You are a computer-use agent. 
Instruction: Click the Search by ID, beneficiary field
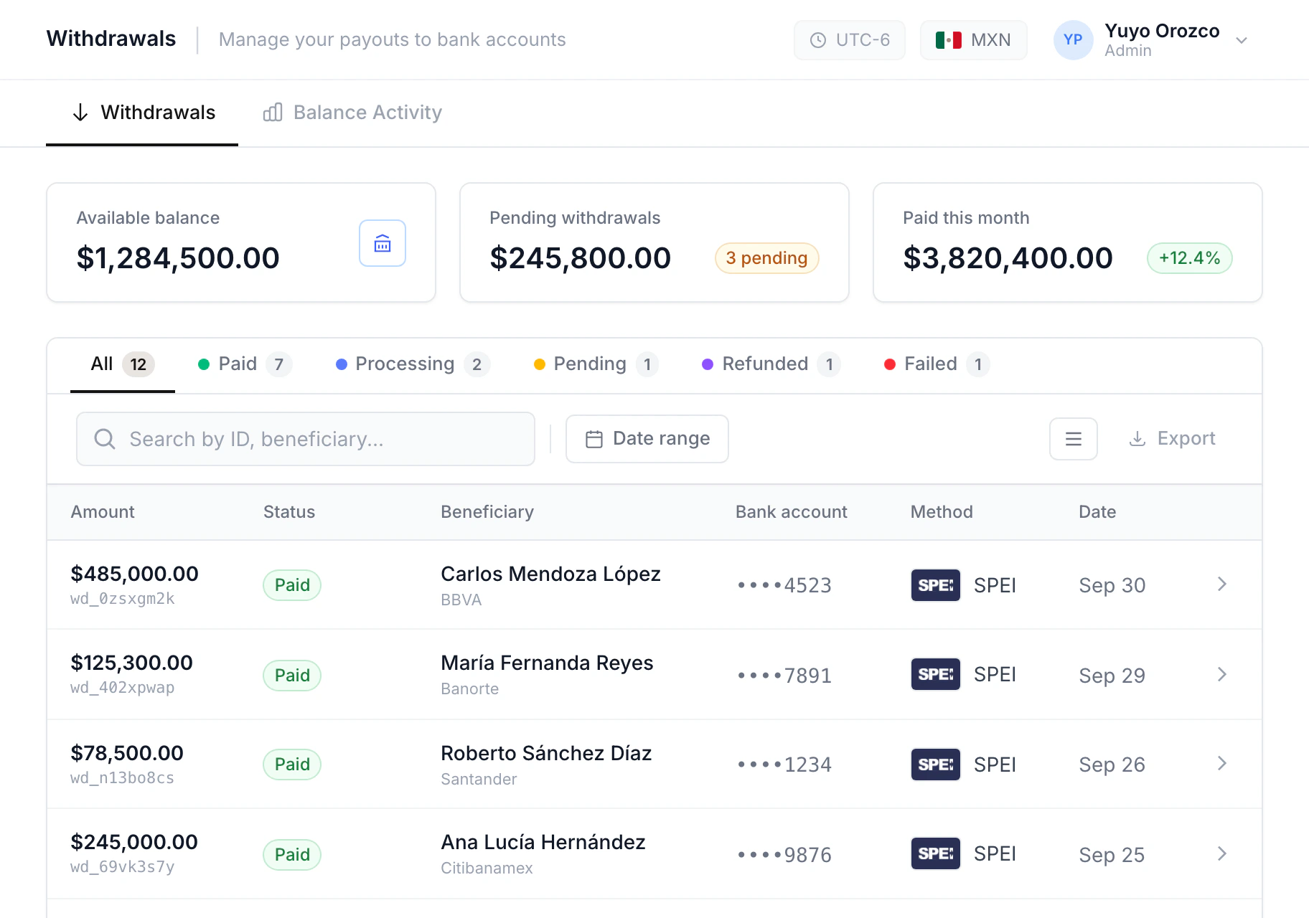tap(306, 439)
